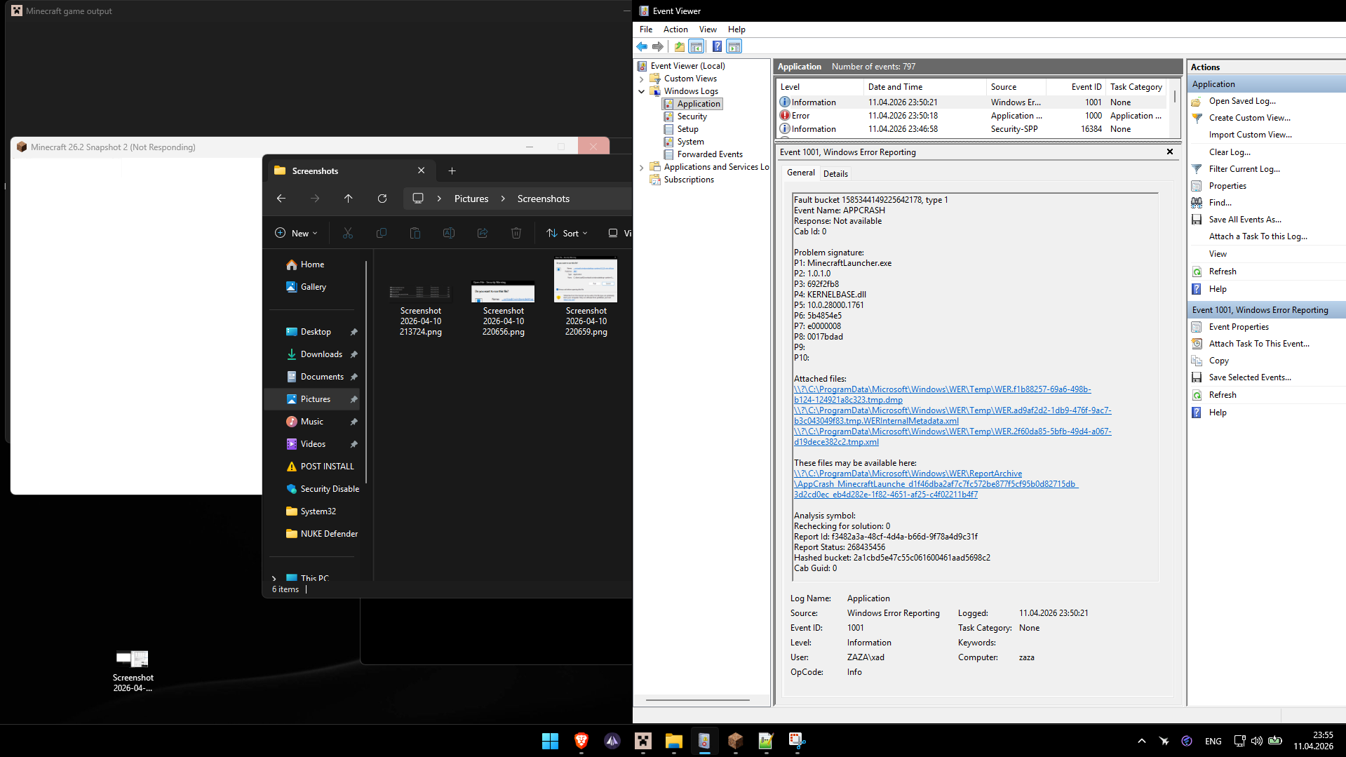The image size is (1346, 757).
Task: Click the Refresh button in Screenshots explorer
Action: coord(382,199)
